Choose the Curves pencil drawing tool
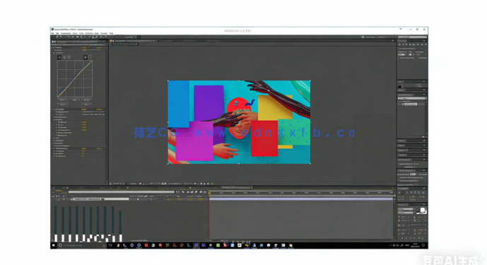The width and height of the screenshot is (487, 265). tap(90, 57)
